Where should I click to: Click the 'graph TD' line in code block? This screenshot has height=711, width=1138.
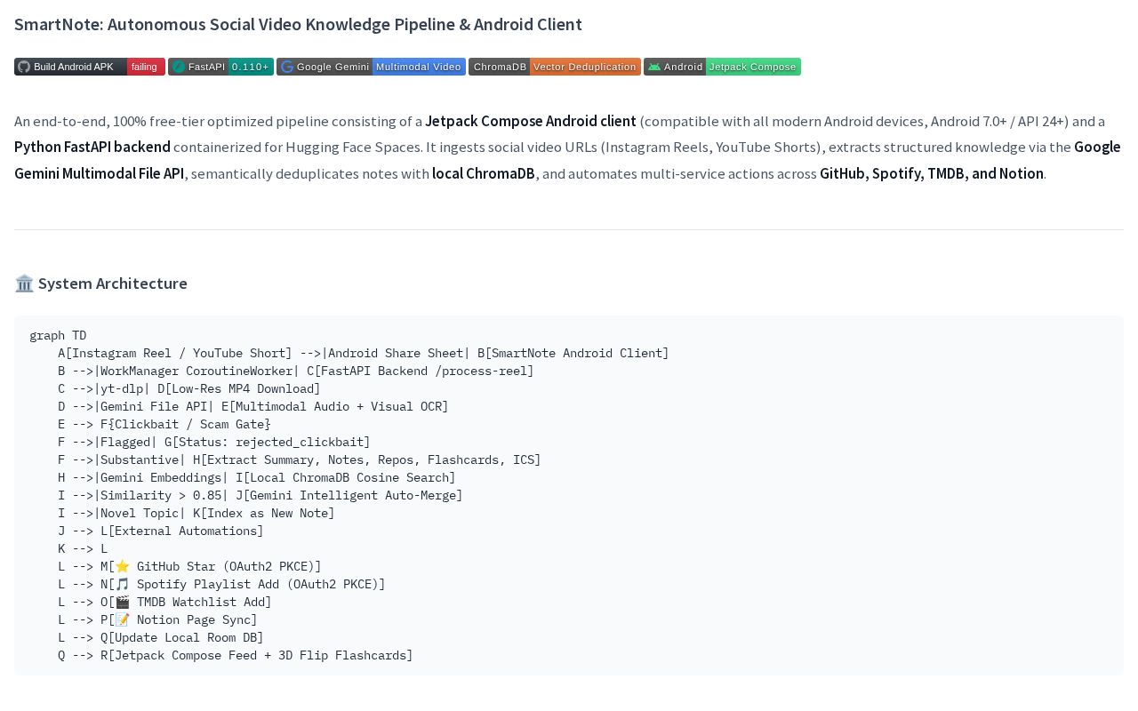[x=58, y=335]
